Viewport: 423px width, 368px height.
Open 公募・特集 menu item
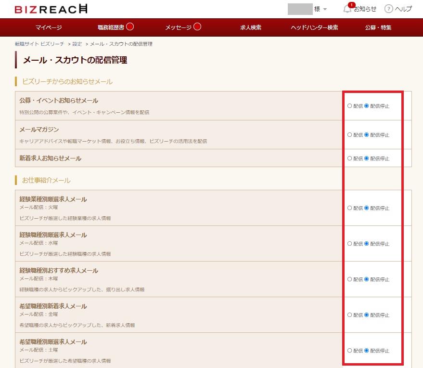click(x=378, y=27)
